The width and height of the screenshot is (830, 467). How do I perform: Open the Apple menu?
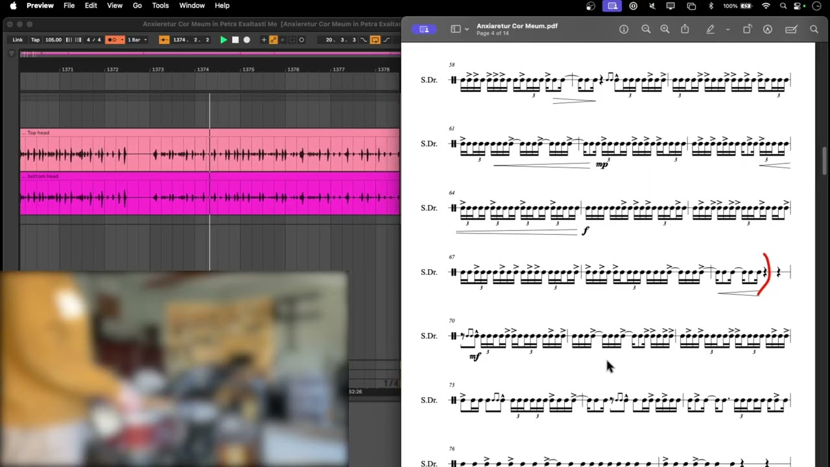click(x=13, y=6)
